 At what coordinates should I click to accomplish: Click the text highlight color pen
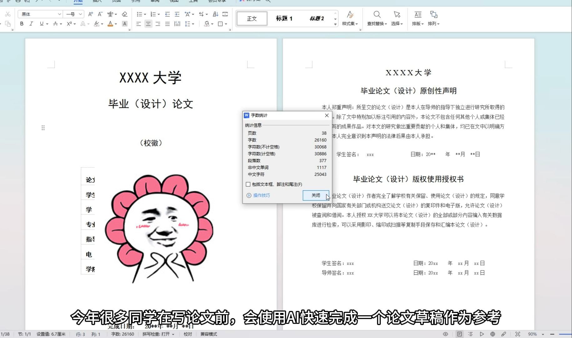coord(97,24)
